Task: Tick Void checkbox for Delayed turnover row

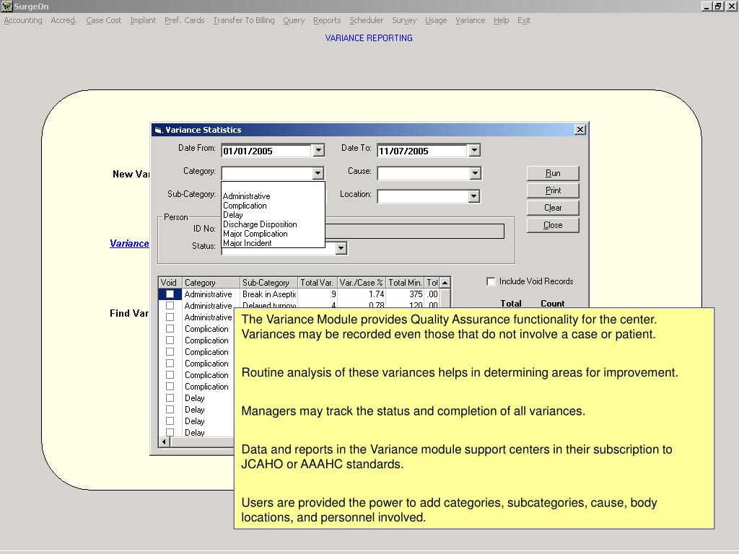Action: 170,306
